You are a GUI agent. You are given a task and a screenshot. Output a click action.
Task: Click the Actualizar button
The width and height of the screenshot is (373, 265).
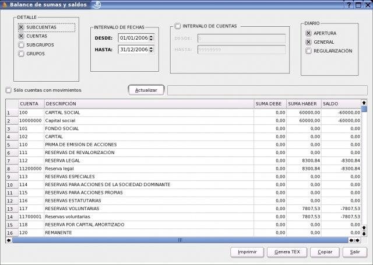click(146, 90)
